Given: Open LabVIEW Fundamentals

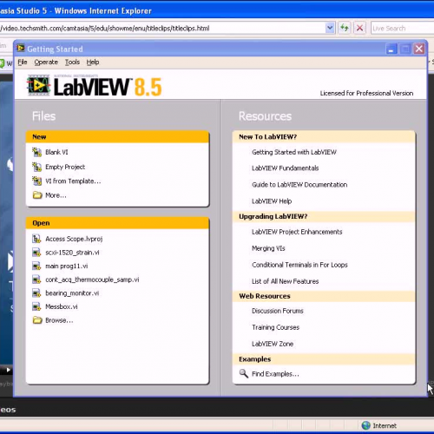Looking at the screenshot, I should (x=285, y=168).
